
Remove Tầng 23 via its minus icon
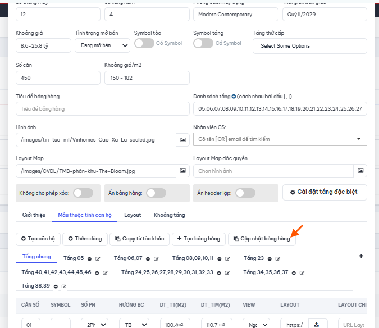pos(270,259)
